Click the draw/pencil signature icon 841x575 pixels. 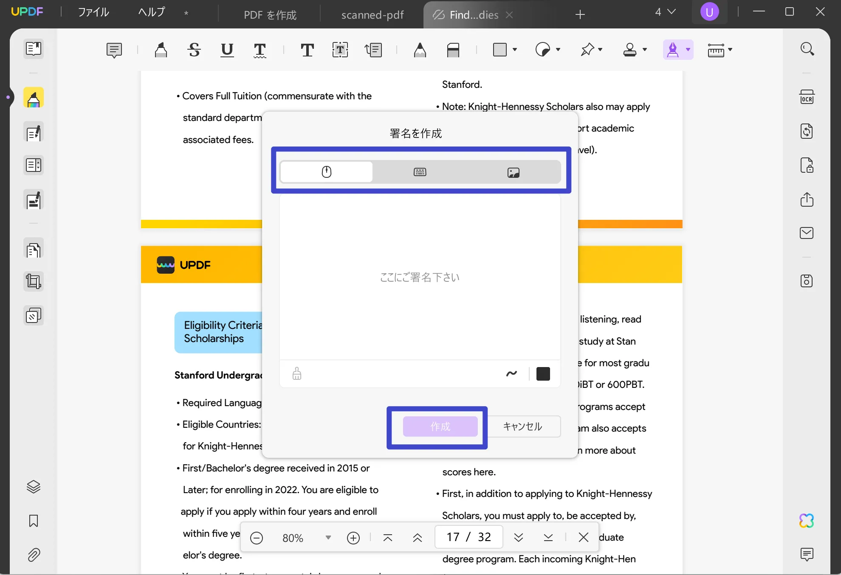[x=326, y=172]
